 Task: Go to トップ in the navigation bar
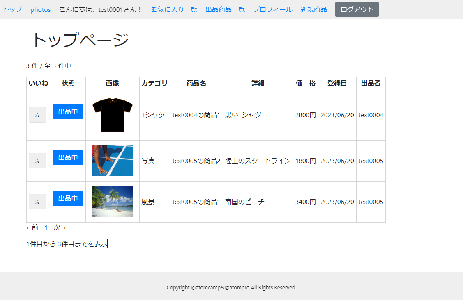pyautogui.click(x=13, y=9)
